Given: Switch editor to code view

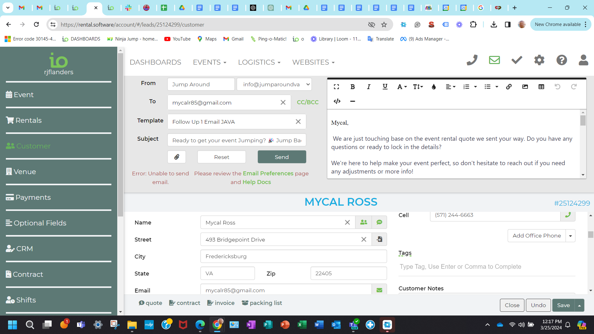Looking at the screenshot, I should coord(337,101).
